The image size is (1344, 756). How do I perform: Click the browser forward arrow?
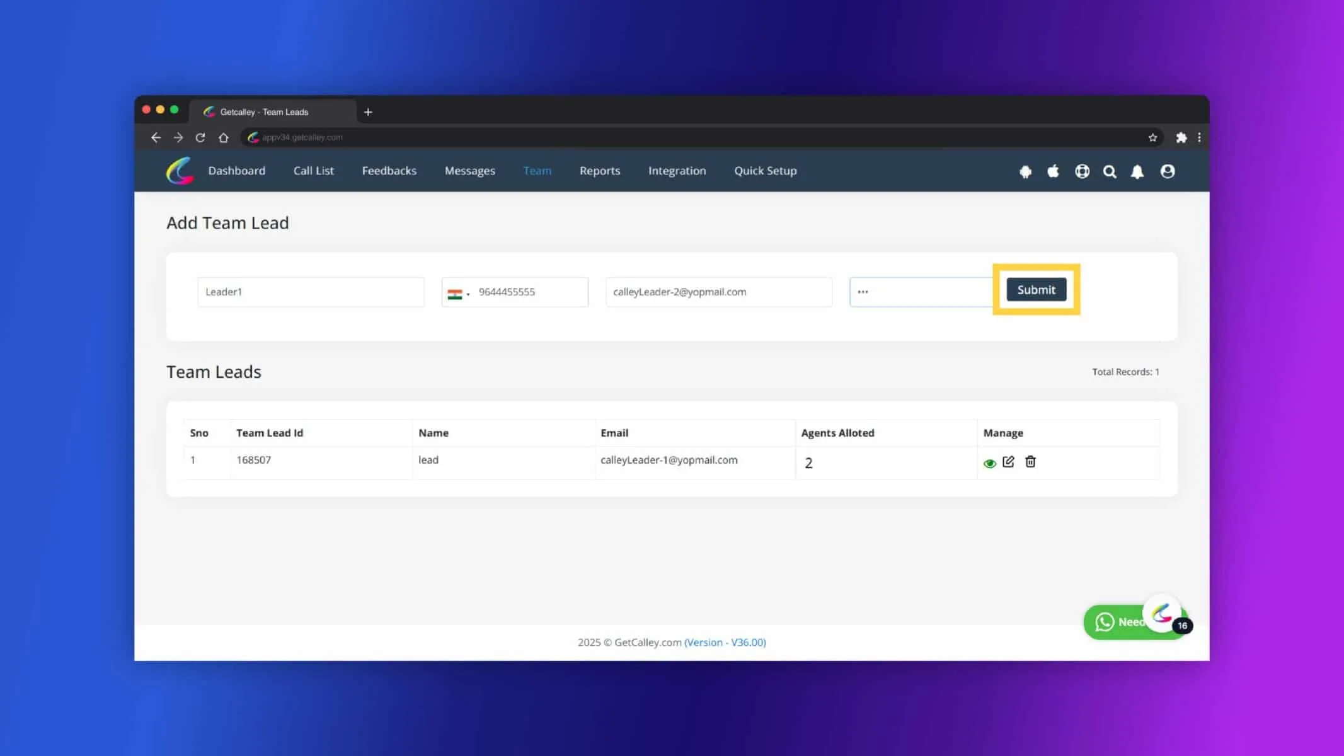178,137
